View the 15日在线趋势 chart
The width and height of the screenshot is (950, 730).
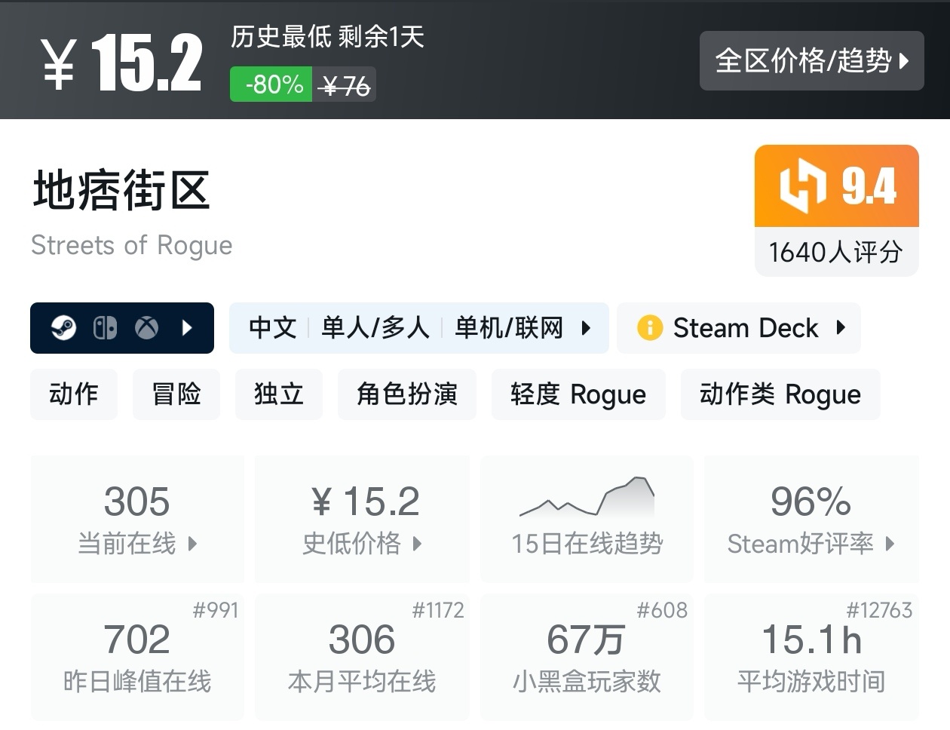(x=587, y=519)
